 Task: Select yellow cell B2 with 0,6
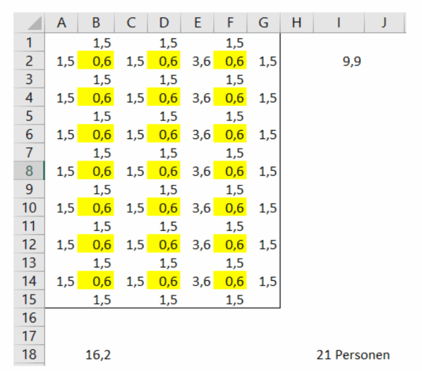pos(96,62)
